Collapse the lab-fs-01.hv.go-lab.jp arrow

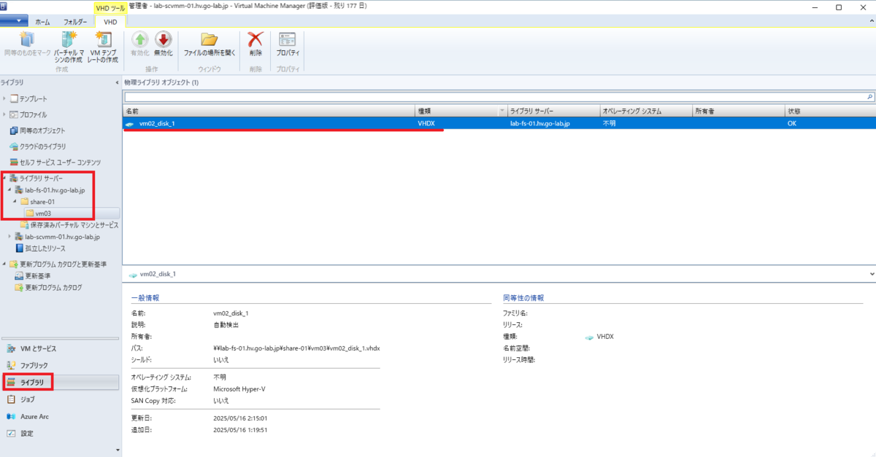tap(9, 190)
